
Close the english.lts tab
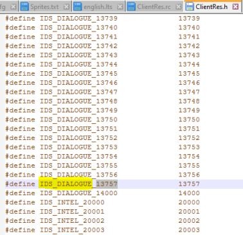click(120, 7)
